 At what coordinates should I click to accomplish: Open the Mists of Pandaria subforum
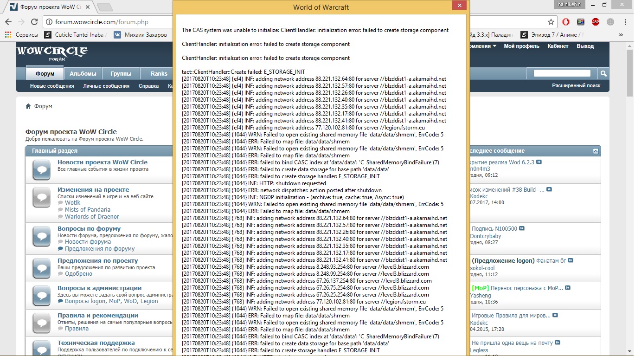pos(87,209)
